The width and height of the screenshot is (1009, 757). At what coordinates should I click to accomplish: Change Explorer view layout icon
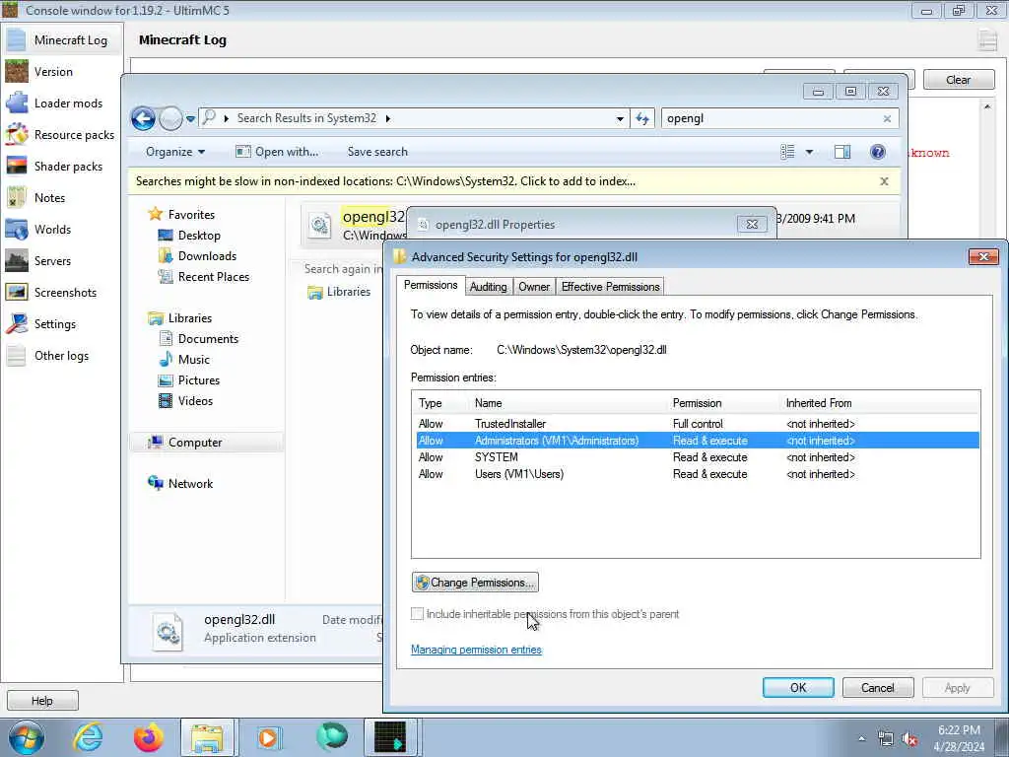coord(787,152)
